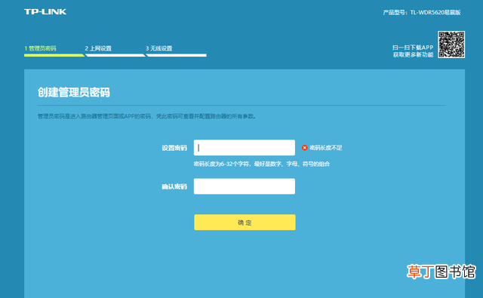Focus the 确认密码 input field
The width and height of the screenshot is (483, 298).
pos(245,186)
